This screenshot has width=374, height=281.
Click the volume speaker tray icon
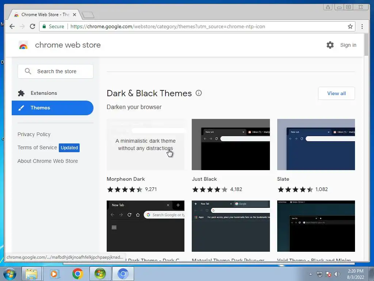pyautogui.click(x=337, y=274)
